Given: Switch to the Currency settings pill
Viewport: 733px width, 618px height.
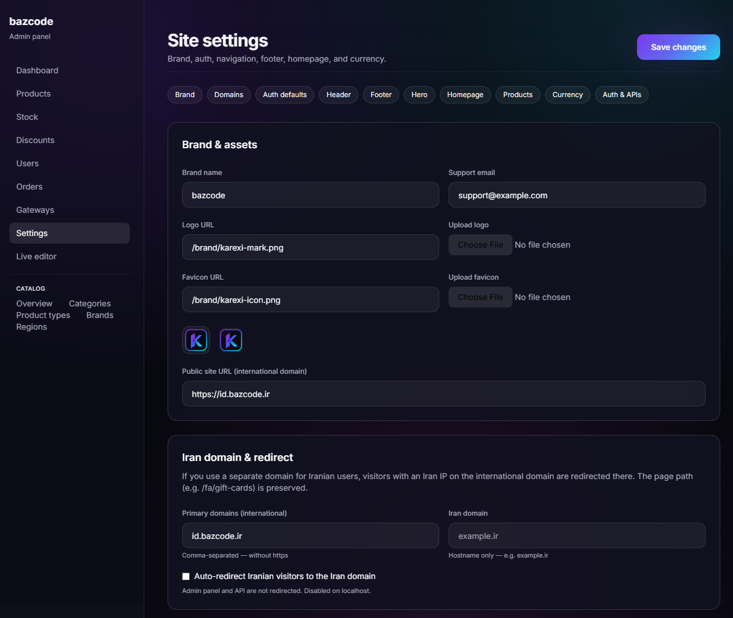Looking at the screenshot, I should click(x=568, y=95).
